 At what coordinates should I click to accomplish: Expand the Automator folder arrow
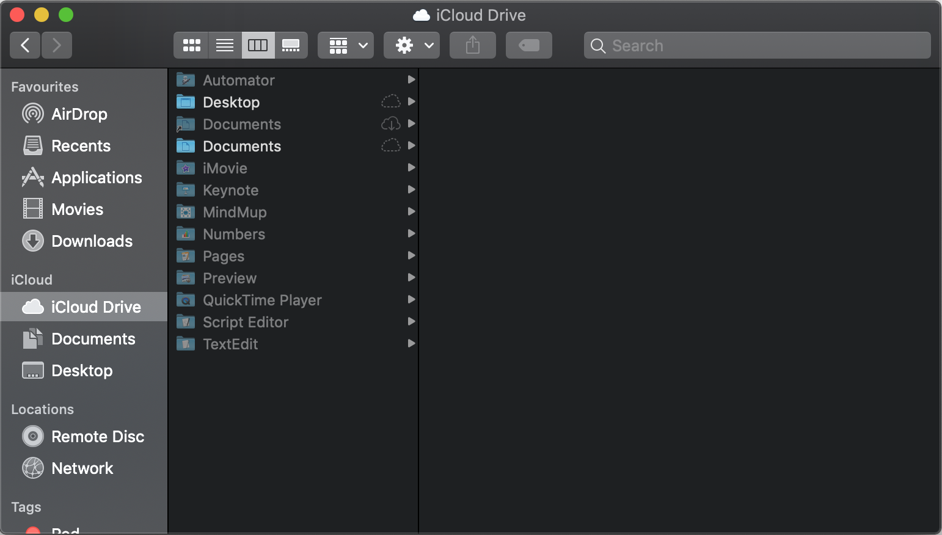click(x=411, y=79)
